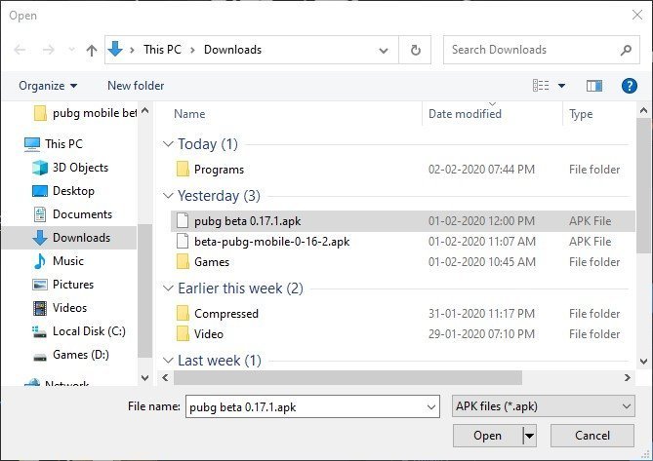
Task: Click the search magnifier icon
Action: [x=626, y=50]
